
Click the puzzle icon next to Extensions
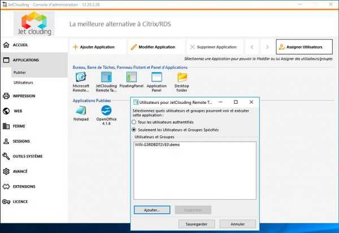[x=6, y=186]
